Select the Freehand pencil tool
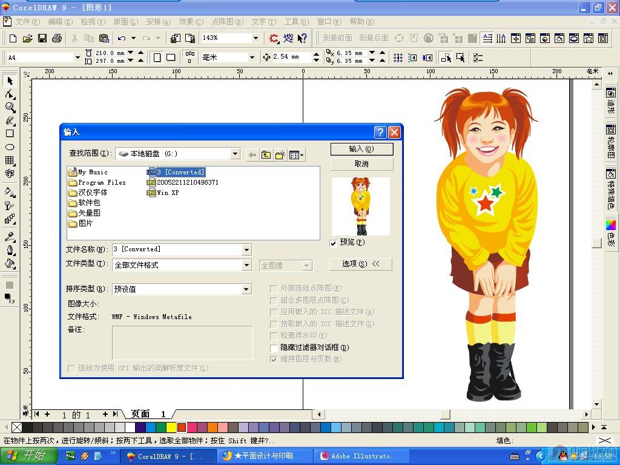This screenshot has width=620, height=465. coord(10,120)
